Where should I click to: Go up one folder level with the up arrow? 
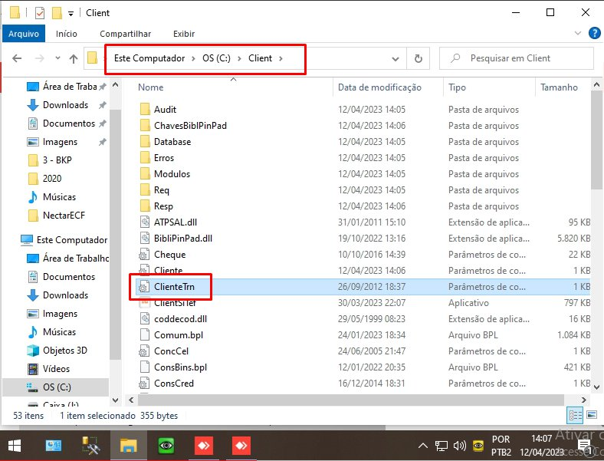pos(74,58)
